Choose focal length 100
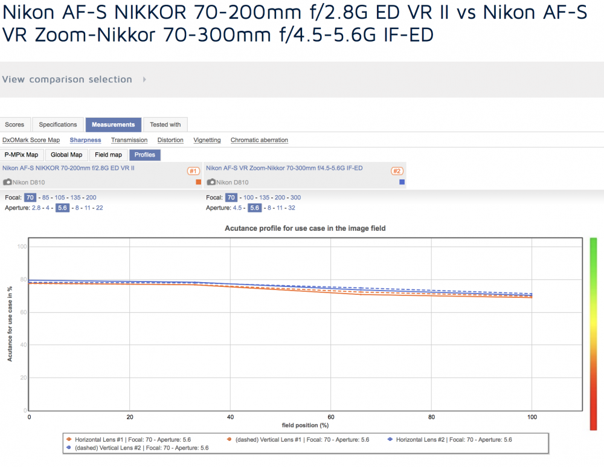 point(248,198)
